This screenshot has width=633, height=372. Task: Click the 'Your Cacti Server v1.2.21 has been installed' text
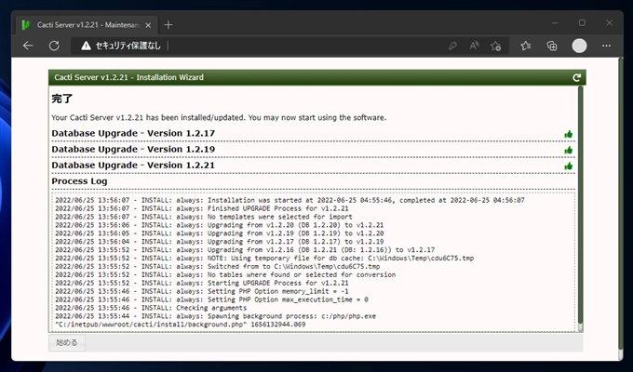coord(219,118)
